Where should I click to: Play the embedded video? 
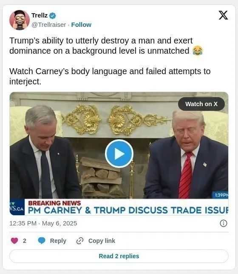coord(119,153)
